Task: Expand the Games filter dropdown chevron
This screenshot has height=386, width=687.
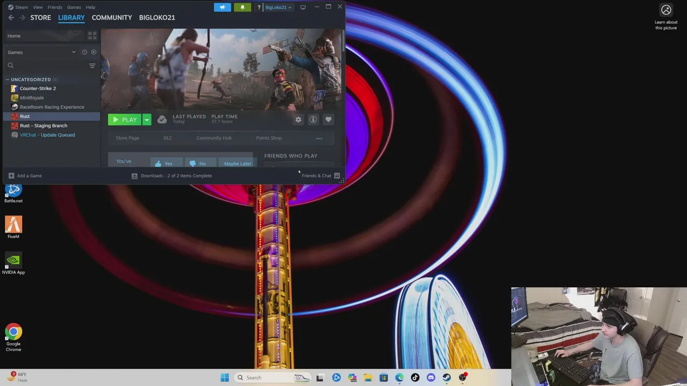Action: (x=74, y=52)
